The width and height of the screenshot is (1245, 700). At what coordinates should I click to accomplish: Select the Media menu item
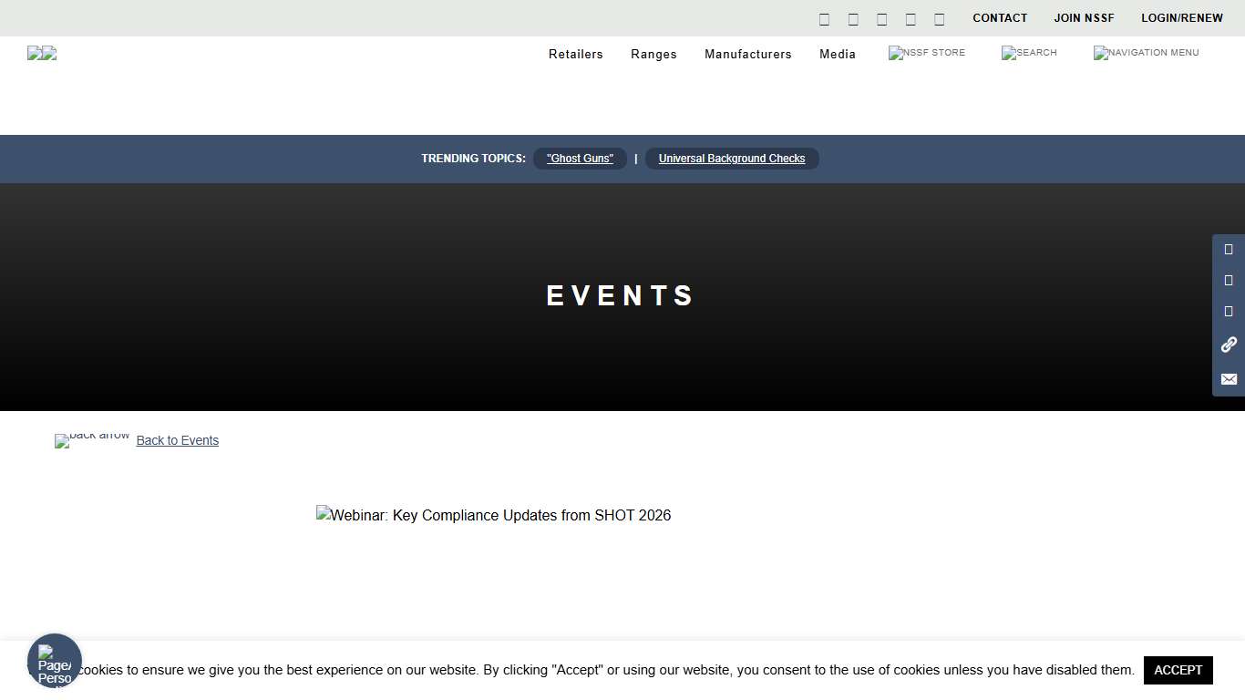click(x=837, y=54)
